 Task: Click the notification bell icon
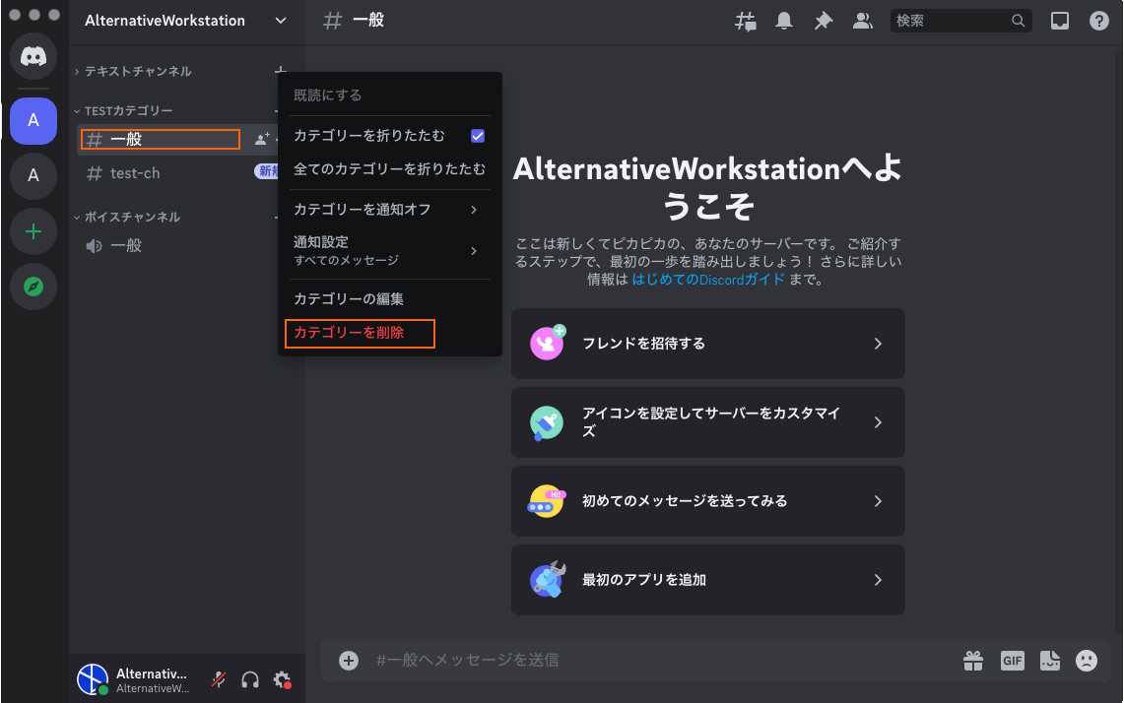(x=784, y=21)
